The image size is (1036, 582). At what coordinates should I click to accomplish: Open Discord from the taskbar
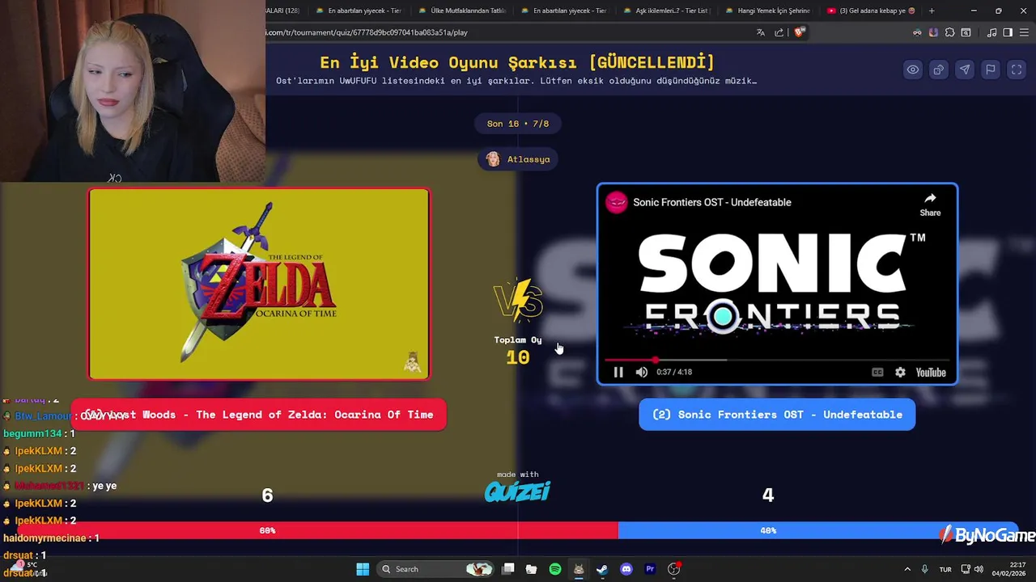(x=626, y=569)
